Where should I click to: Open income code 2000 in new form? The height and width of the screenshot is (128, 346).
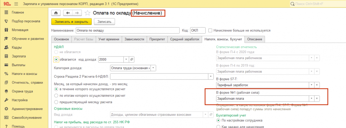click(x=132, y=59)
